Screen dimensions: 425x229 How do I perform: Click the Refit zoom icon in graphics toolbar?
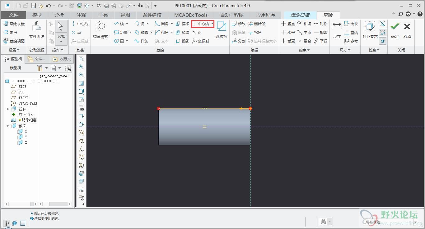pyautogui.click(x=81, y=59)
